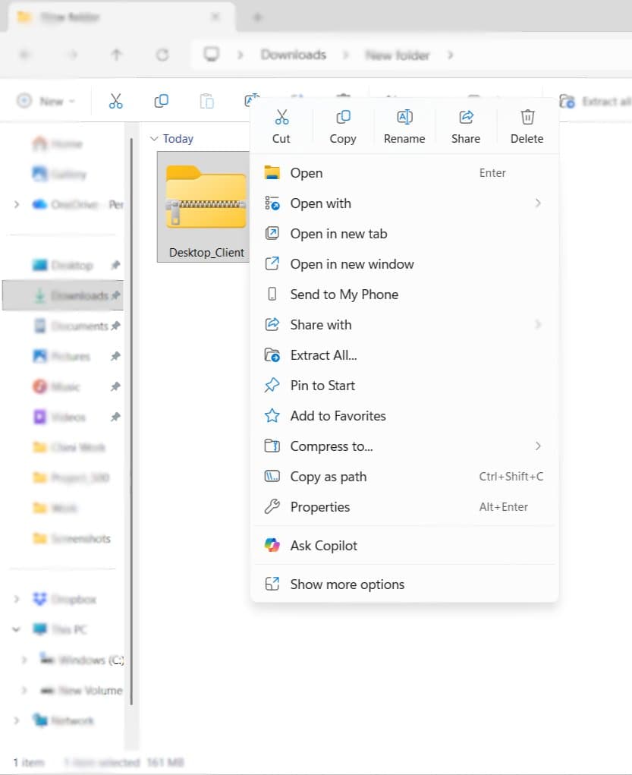Select Downloads in the navigation pane
The height and width of the screenshot is (775, 632).
pyautogui.click(x=63, y=295)
